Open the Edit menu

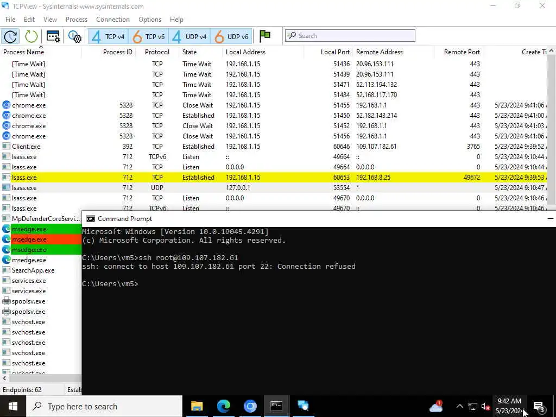(x=29, y=20)
